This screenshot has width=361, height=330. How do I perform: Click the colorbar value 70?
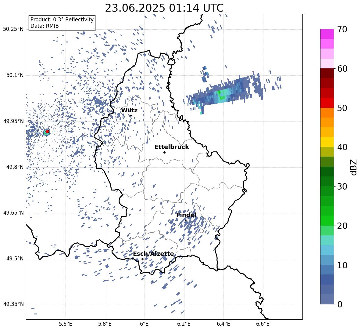click(342, 29)
